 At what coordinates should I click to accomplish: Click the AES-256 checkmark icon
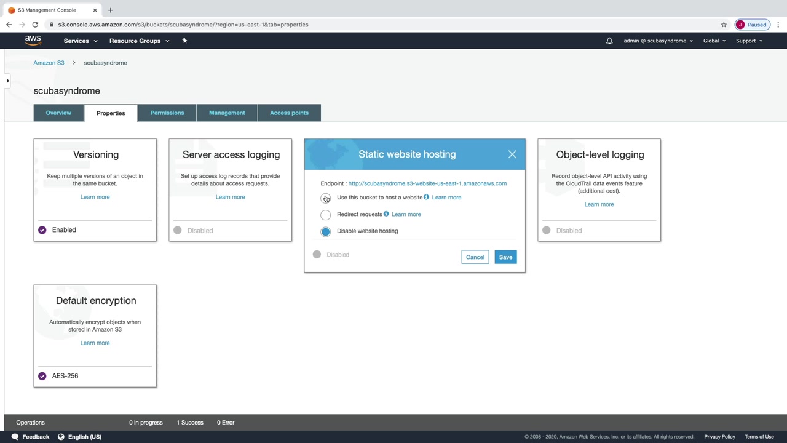(42, 376)
